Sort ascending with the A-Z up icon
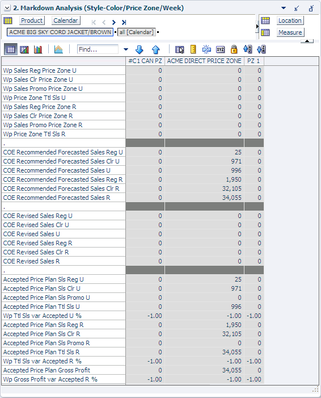This screenshot has width=321, height=398. 247,49
